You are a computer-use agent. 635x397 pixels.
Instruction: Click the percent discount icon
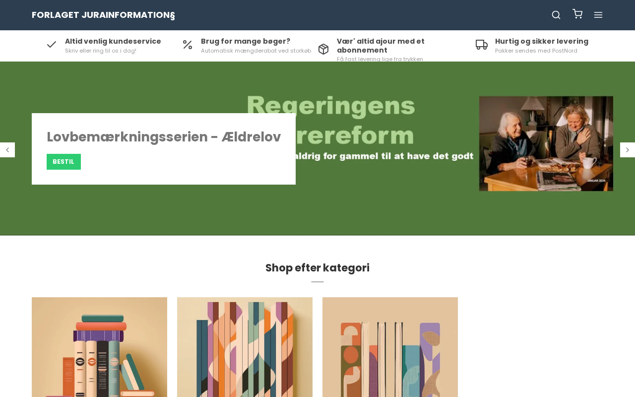pyautogui.click(x=188, y=45)
